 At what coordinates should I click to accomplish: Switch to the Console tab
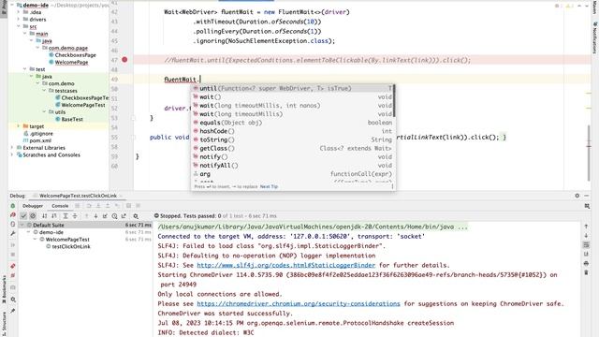(x=60, y=206)
